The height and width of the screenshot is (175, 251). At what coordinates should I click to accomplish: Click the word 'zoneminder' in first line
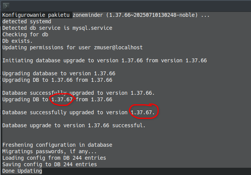click(x=88, y=15)
